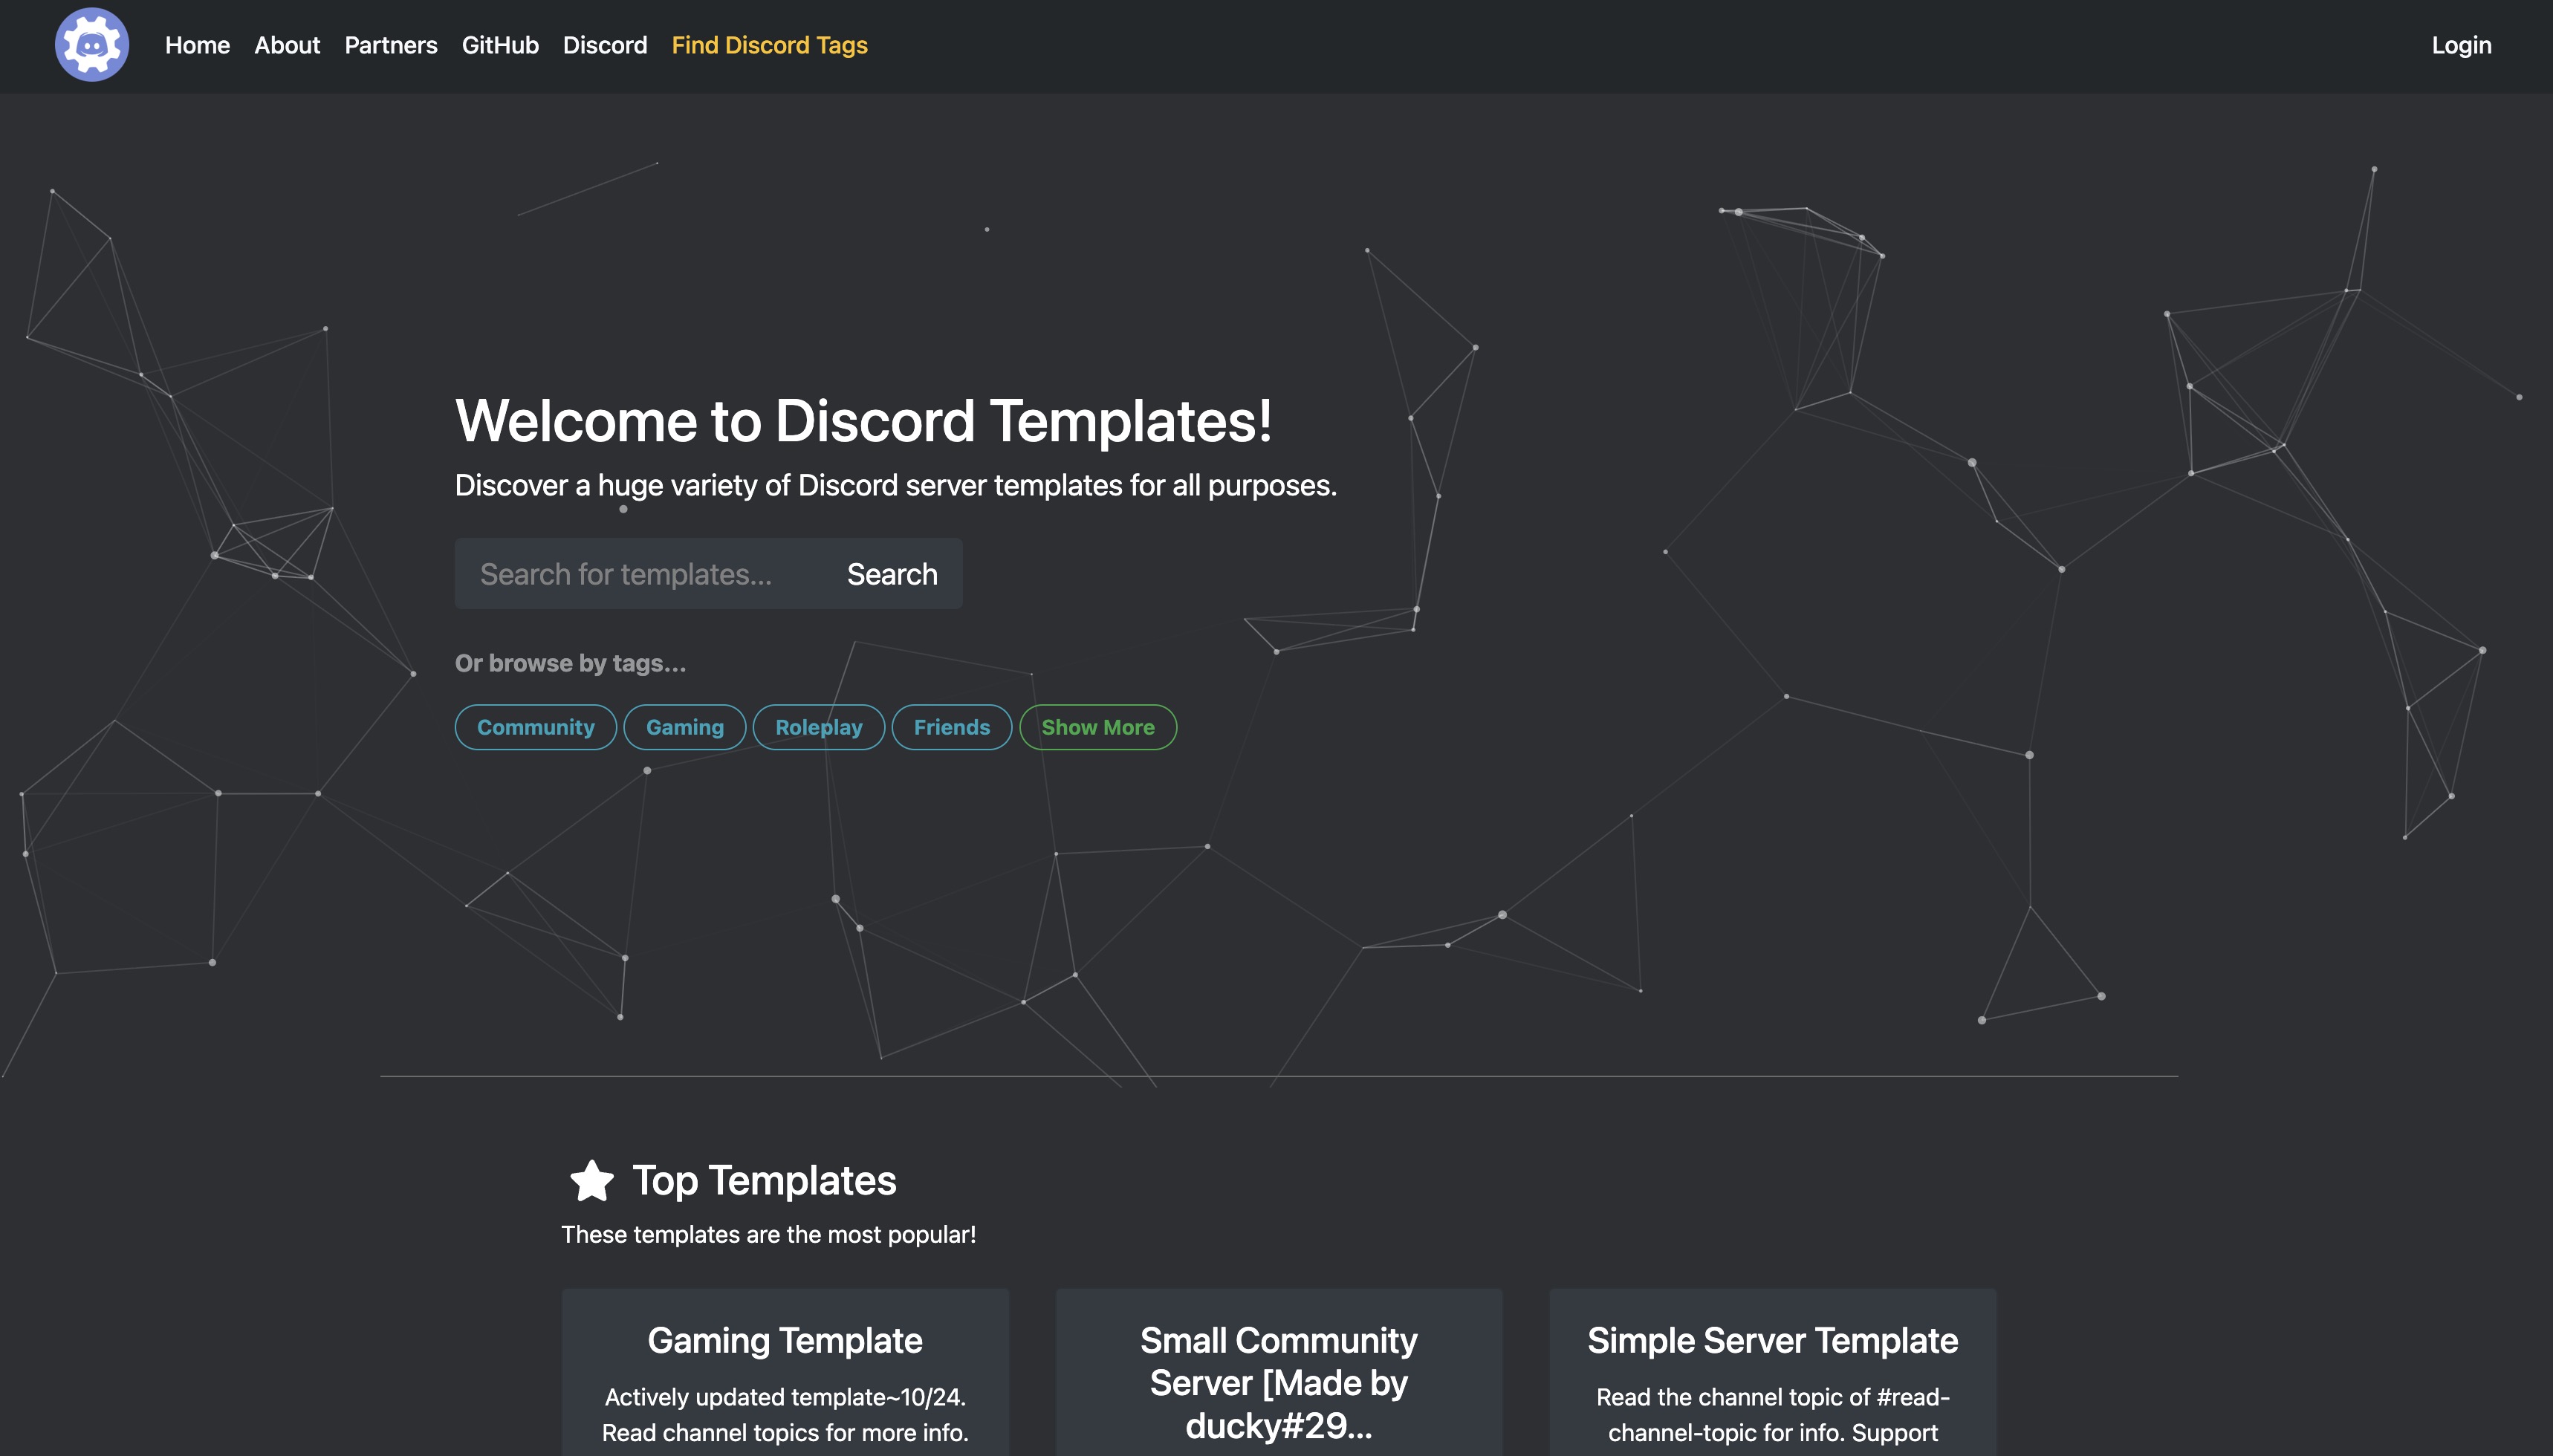Expand more tags with Show More
This screenshot has width=2553, height=1456.
tap(1097, 727)
